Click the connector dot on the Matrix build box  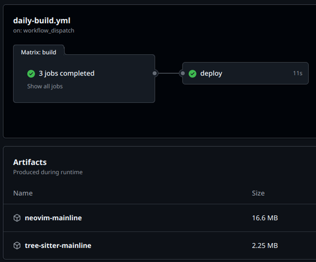click(x=155, y=73)
